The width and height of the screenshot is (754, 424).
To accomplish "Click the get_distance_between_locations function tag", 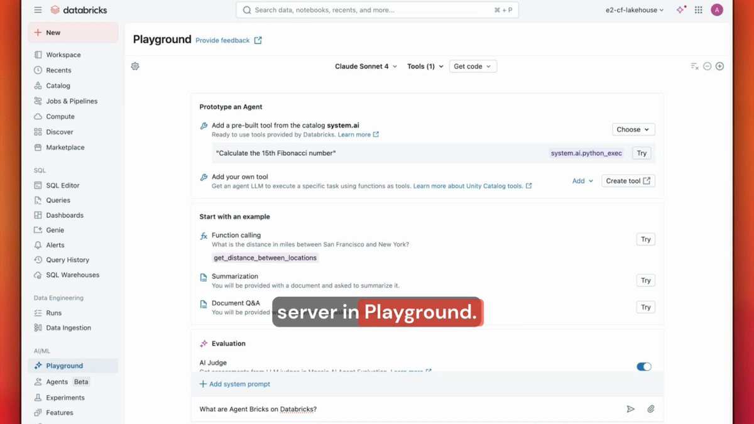I will pyautogui.click(x=265, y=258).
